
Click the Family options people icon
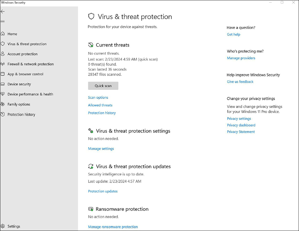[x=3, y=104]
